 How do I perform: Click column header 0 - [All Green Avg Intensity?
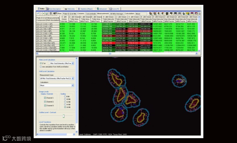click(158, 19)
